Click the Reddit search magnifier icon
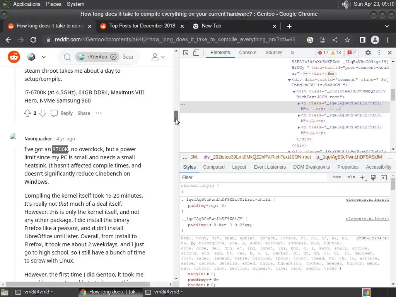This screenshot has height=297, width=396. [x=67, y=57]
